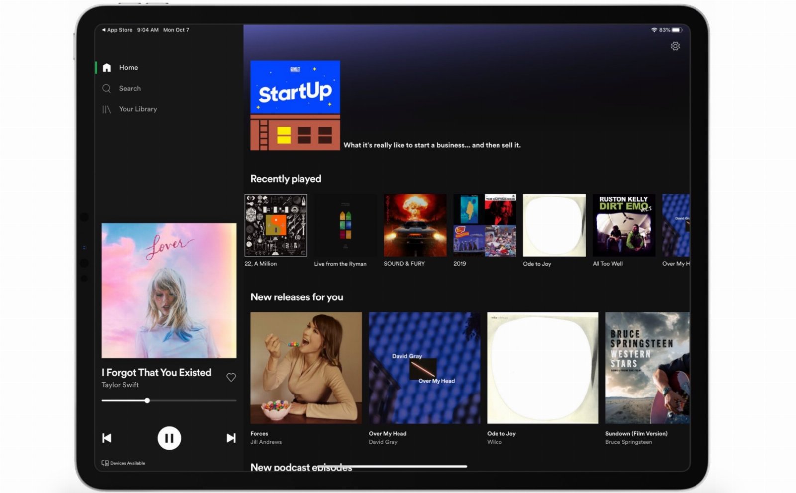Click the Devices Available icon
The height and width of the screenshot is (493, 796).
(105, 463)
